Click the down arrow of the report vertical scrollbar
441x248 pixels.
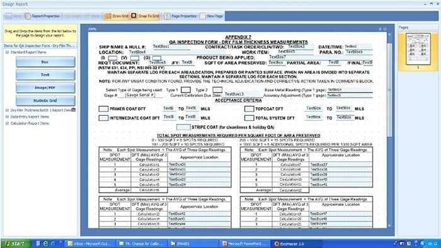coord(389,225)
